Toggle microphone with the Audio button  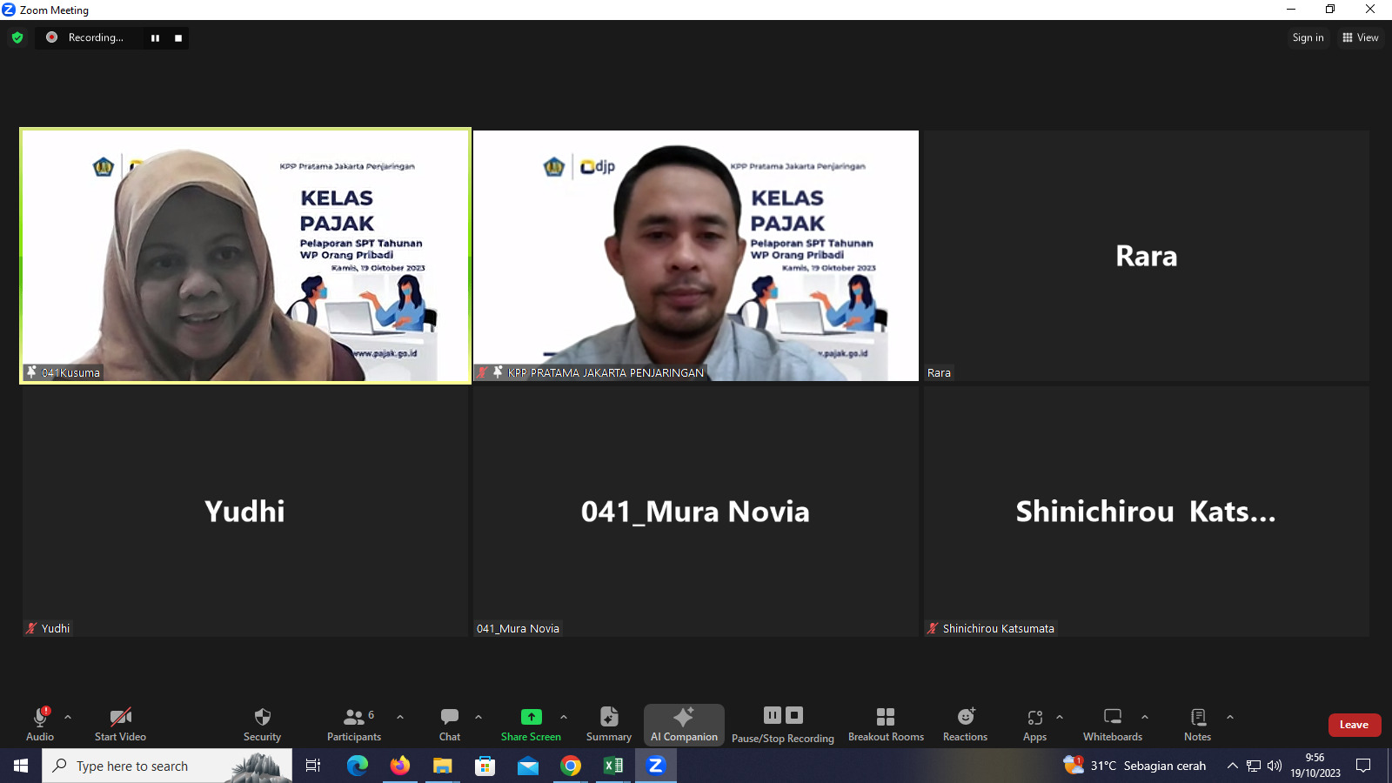pyautogui.click(x=40, y=724)
